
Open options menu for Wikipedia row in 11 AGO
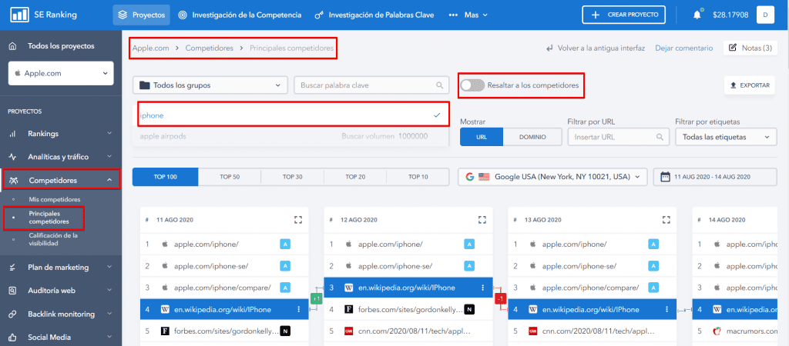(x=299, y=309)
